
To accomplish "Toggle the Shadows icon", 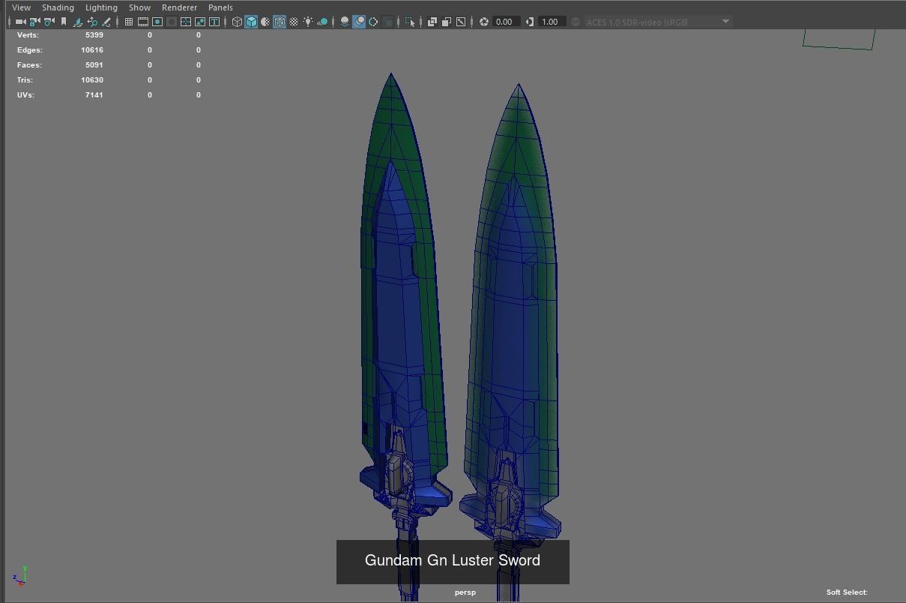I will (322, 22).
